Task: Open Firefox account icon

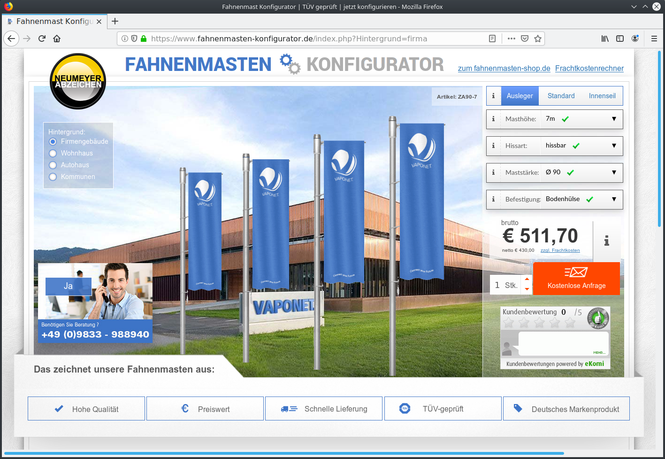Action: (x=635, y=39)
